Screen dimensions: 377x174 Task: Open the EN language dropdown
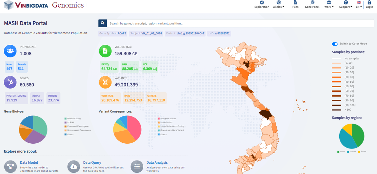click(x=359, y=7)
